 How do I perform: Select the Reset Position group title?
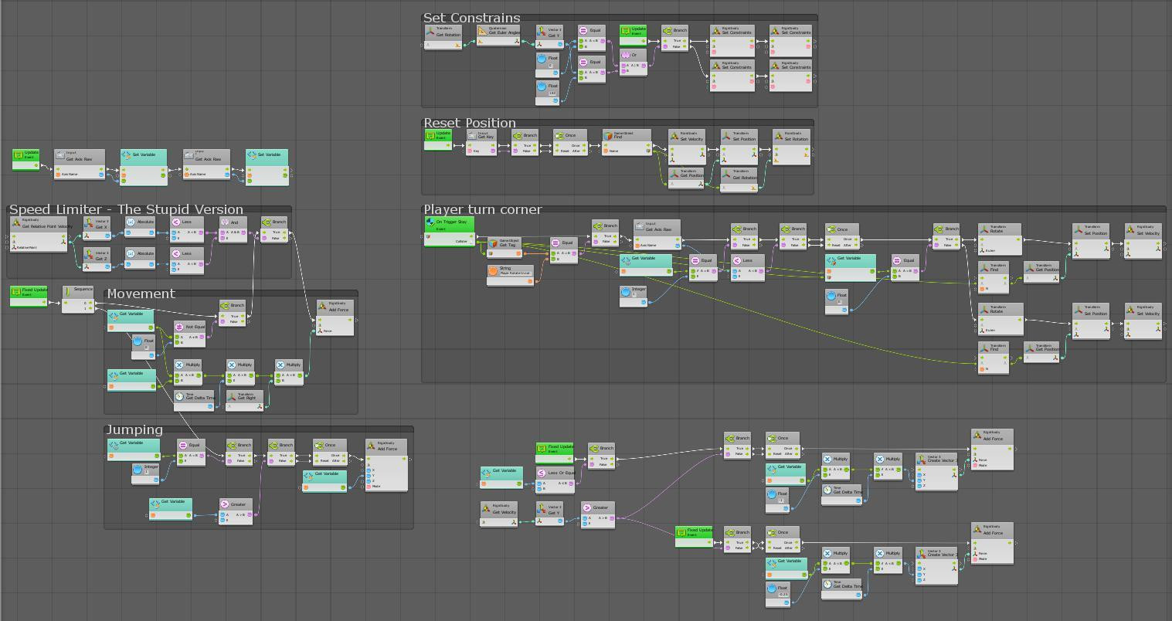[x=469, y=123]
